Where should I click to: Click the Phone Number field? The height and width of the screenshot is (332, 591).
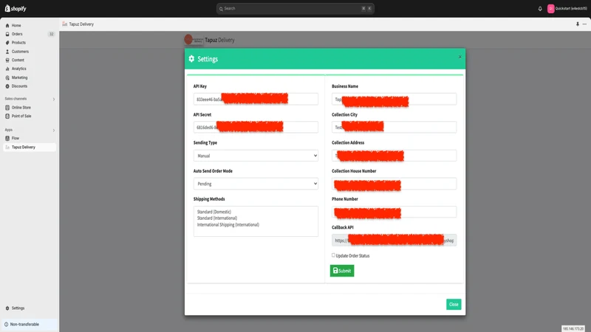click(x=394, y=212)
